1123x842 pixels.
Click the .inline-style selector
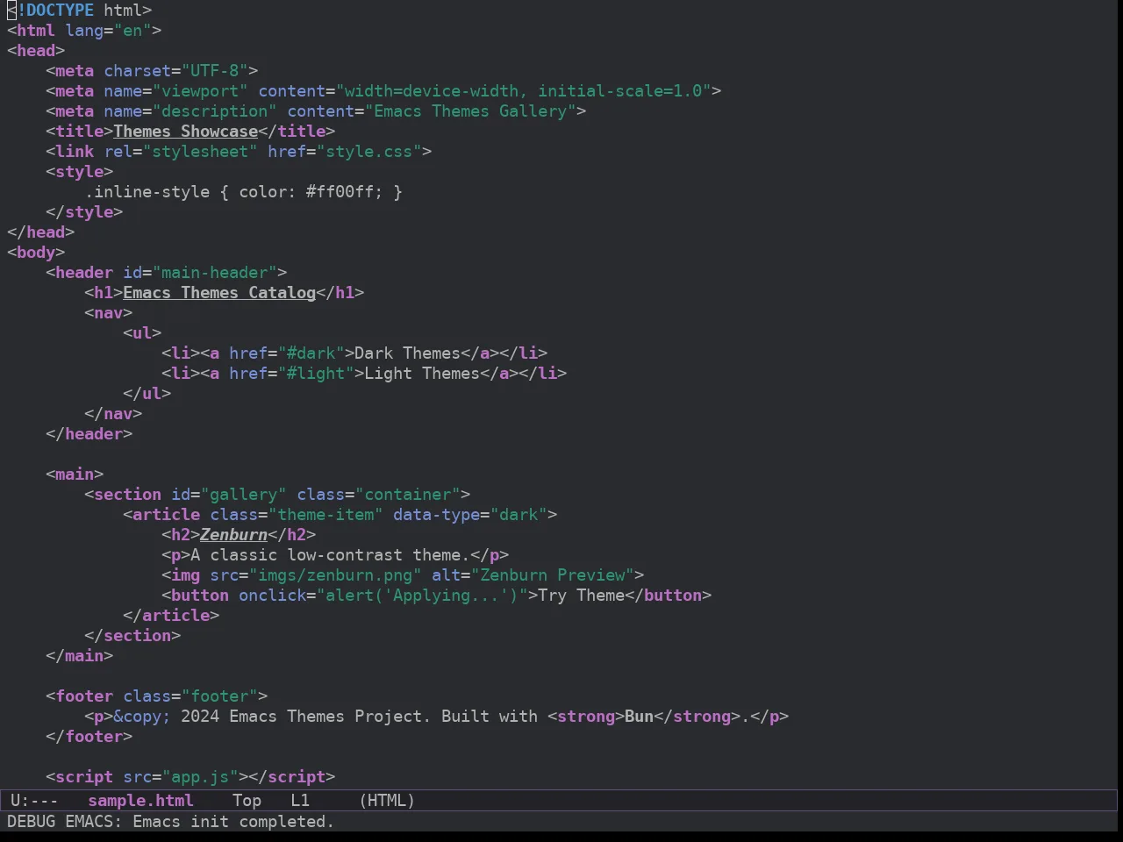[x=147, y=192]
